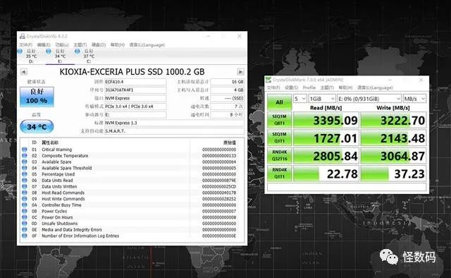Click status circle of Available Spare row
This screenshot has width=451, height=278.
[25, 162]
